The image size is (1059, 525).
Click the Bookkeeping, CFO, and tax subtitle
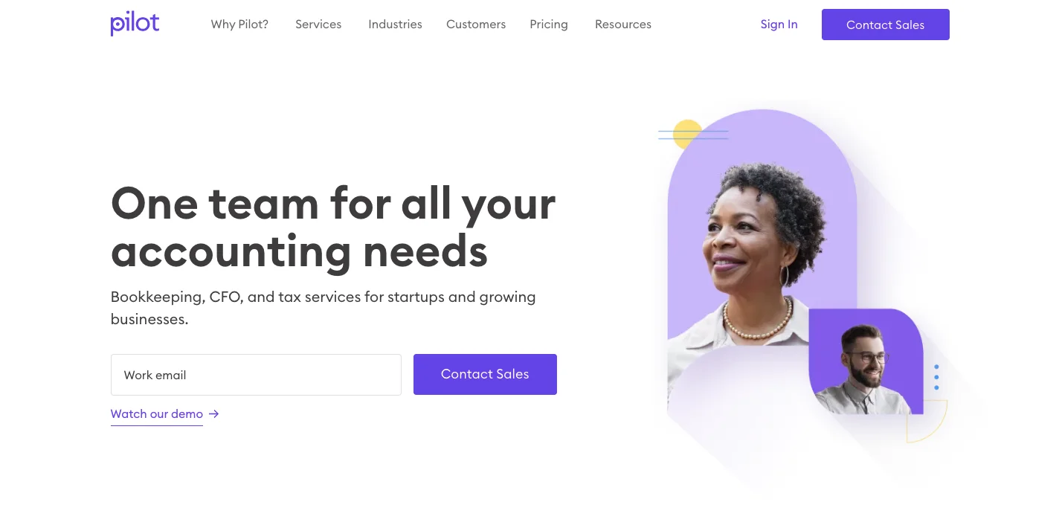[x=324, y=308]
